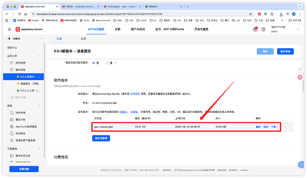The height and width of the screenshot is (178, 307).
Task: Click the browser reload button
Action: (x=21, y=14)
